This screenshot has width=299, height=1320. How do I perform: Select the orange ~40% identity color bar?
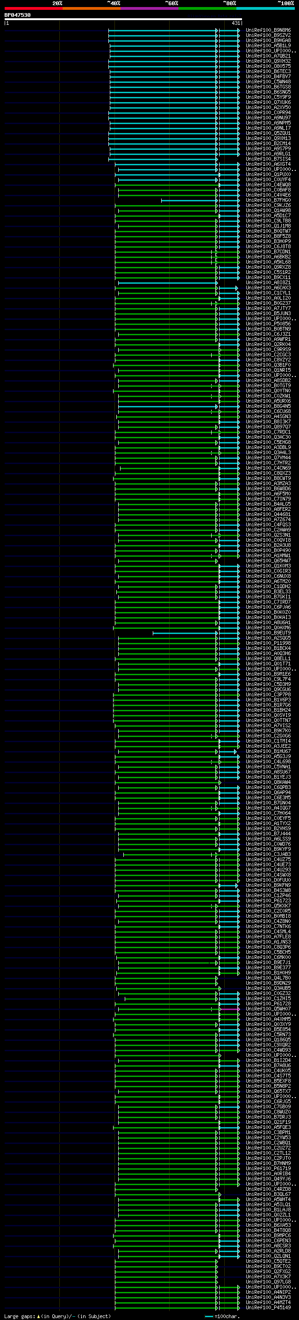tap(92, 9)
